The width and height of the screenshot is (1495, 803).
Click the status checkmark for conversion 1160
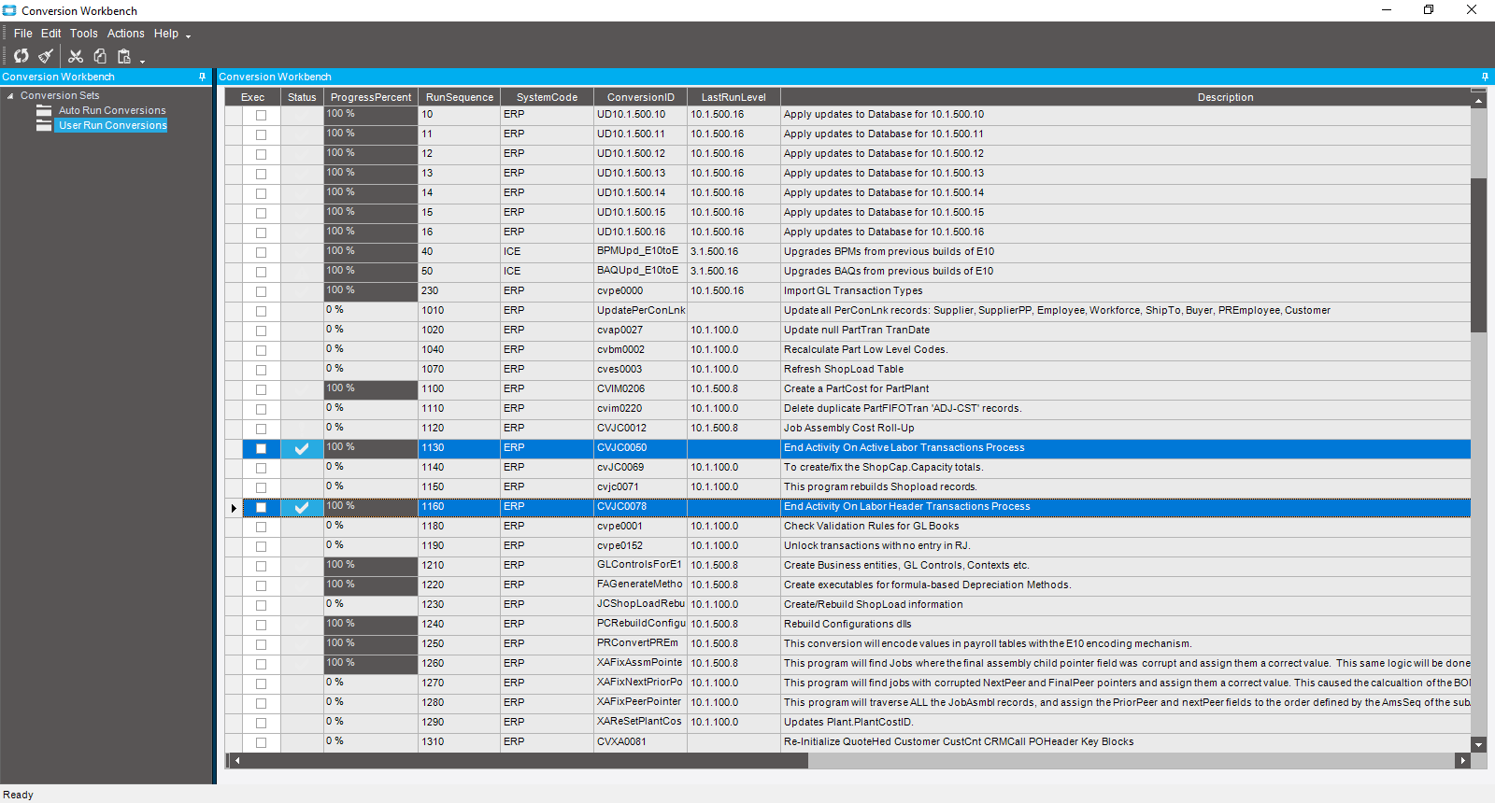(x=301, y=507)
